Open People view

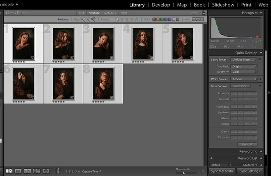point(46,171)
